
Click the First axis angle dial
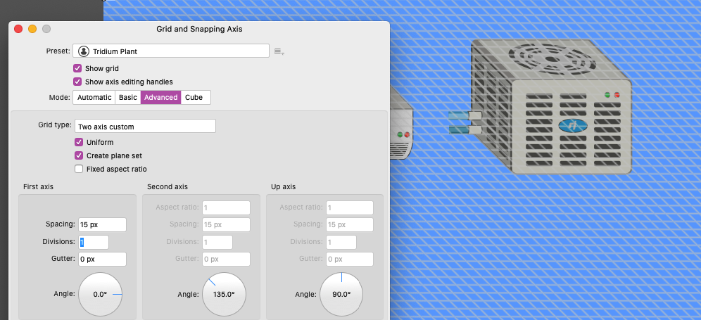coord(100,294)
